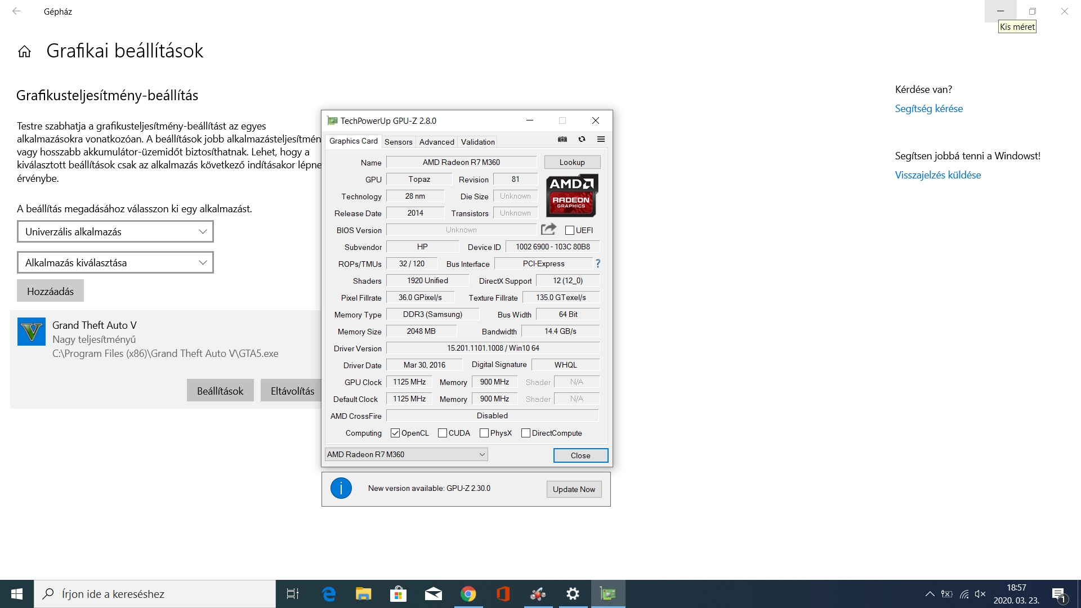Click the home icon in Settings
This screenshot has width=1081, height=608.
[x=24, y=52]
